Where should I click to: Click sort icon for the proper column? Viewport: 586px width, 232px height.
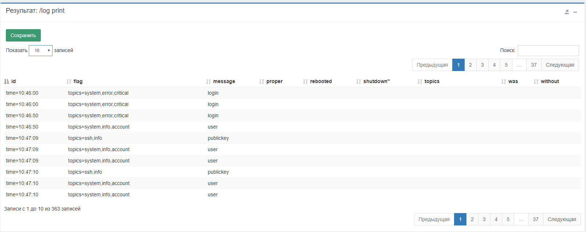point(262,82)
